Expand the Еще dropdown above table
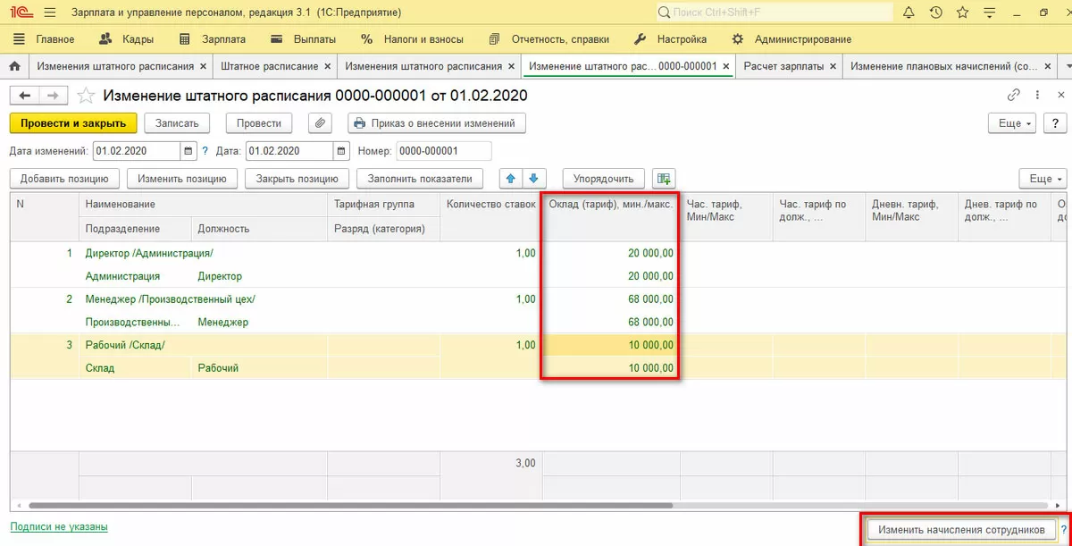This screenshot has height=546, width=1072. [1042, 179]
